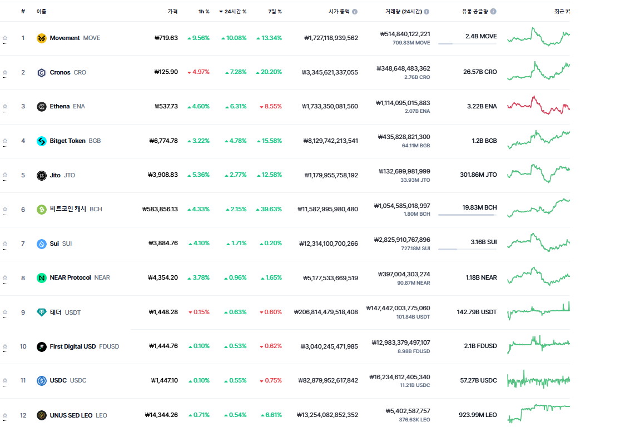Open info icon next to 거래량 (24시간)
The width and height of the screenshot is (630, 427).
point(426,12)
